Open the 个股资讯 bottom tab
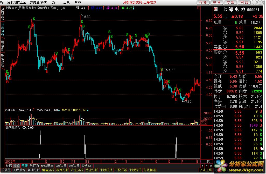266x174 pixels. coord(135,170)
